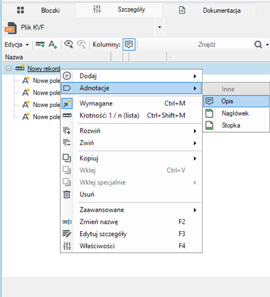
Task: Select the second Nowe pole field
Action: click(x=46, y=93)
